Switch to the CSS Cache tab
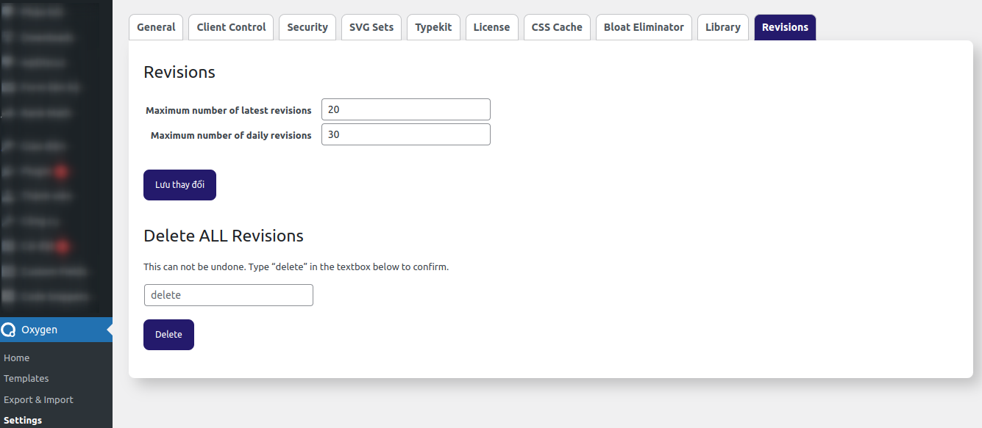Image resolution: width=982 pixels, height=428 pixels. [x=557, y=27]
